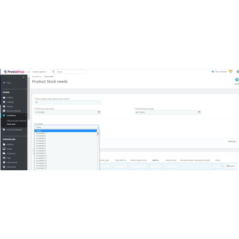Screen dimensions: 239x239
Task: Open the quick access dropdown in header
Action: [x=39, y=72]
